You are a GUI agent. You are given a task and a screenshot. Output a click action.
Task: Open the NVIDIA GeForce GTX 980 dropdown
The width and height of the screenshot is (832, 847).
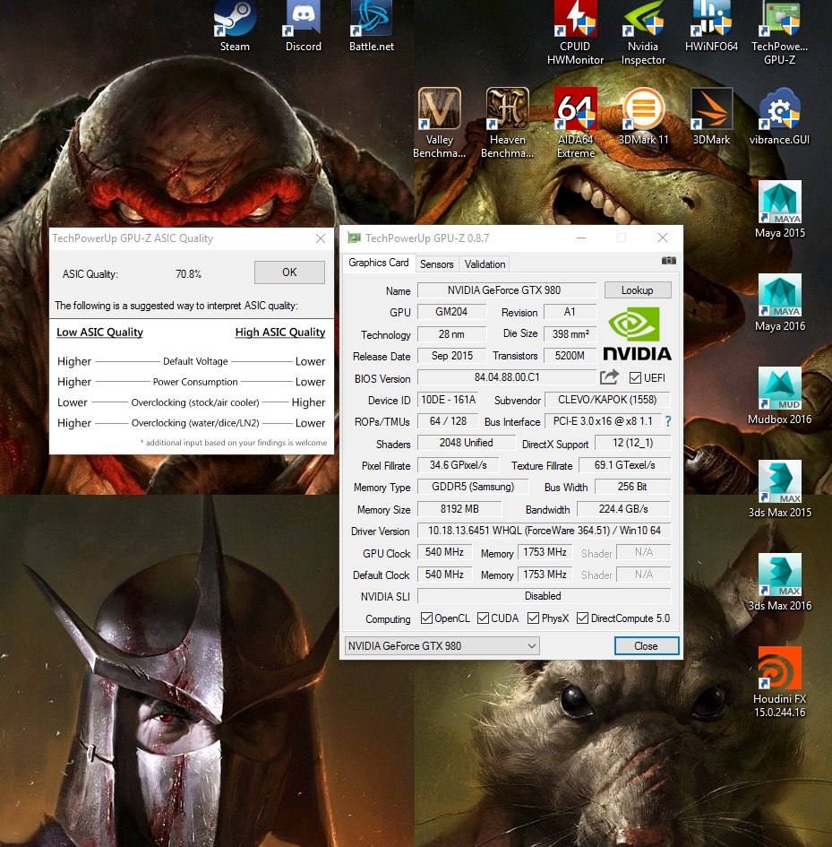[x=442, y=645]
